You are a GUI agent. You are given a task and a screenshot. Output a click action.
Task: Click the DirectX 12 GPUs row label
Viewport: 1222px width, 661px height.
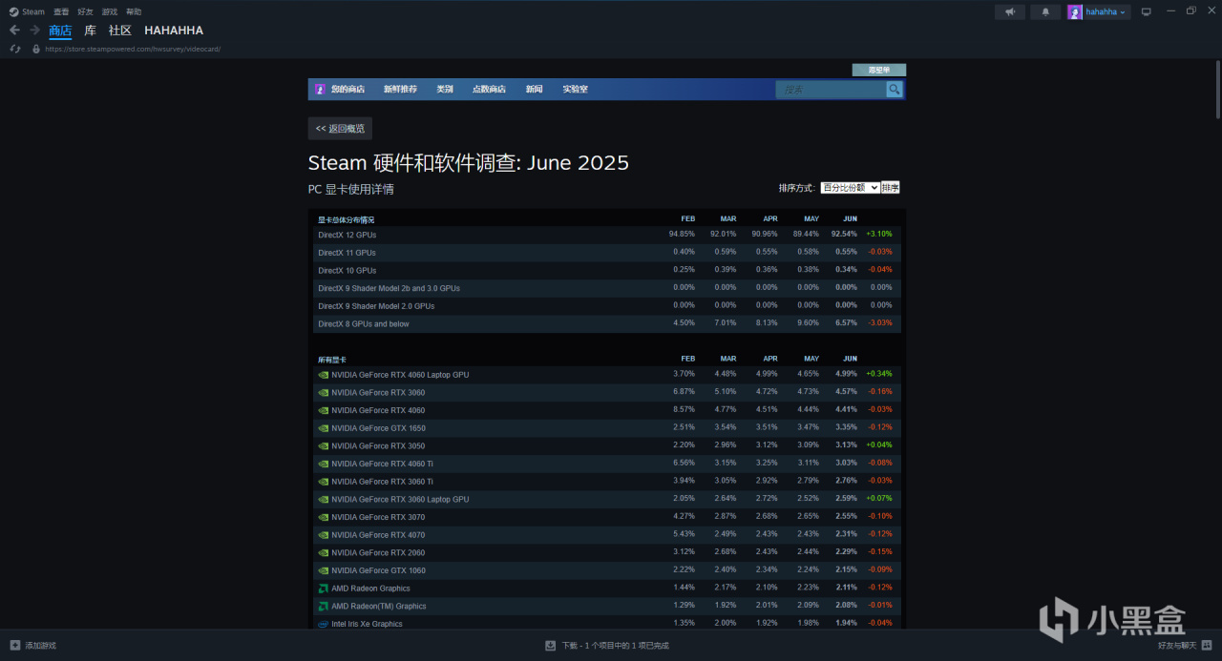(x=347, y=235)
